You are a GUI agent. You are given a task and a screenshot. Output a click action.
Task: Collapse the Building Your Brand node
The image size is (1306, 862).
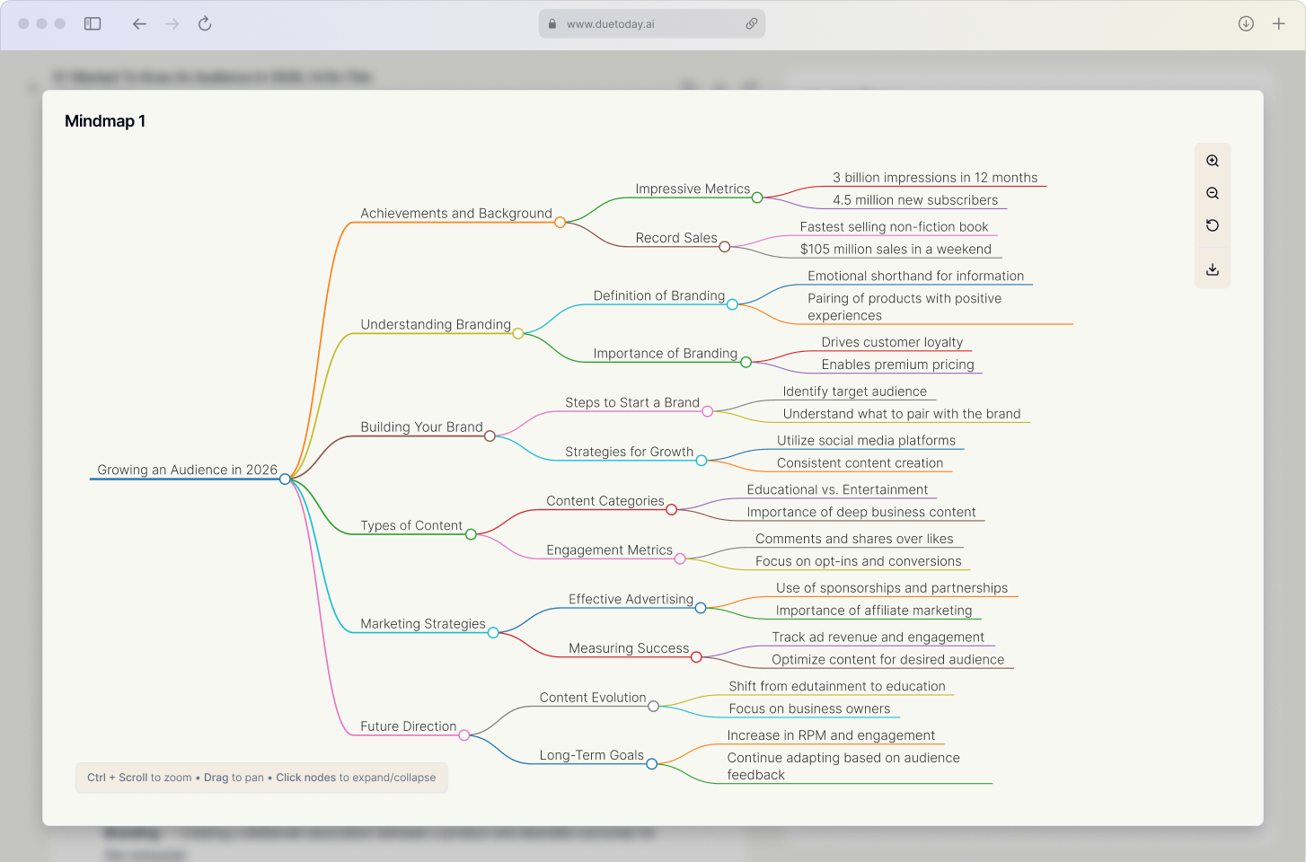[490, 435]
